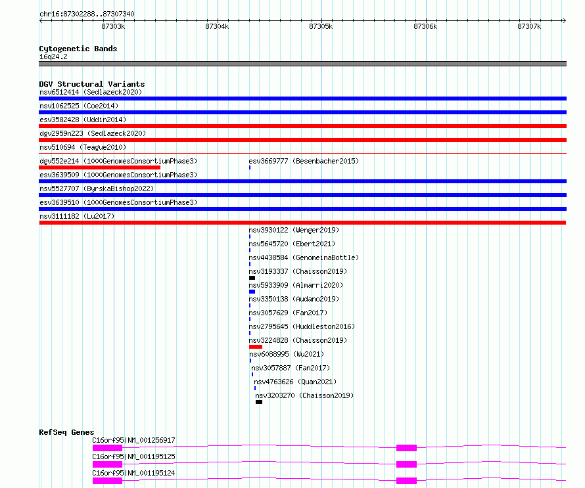Image resolution: width=585 pixels, height=488 pixels.
Task: Click the right arrow end of ruler
Action: (x=564, y=20)
